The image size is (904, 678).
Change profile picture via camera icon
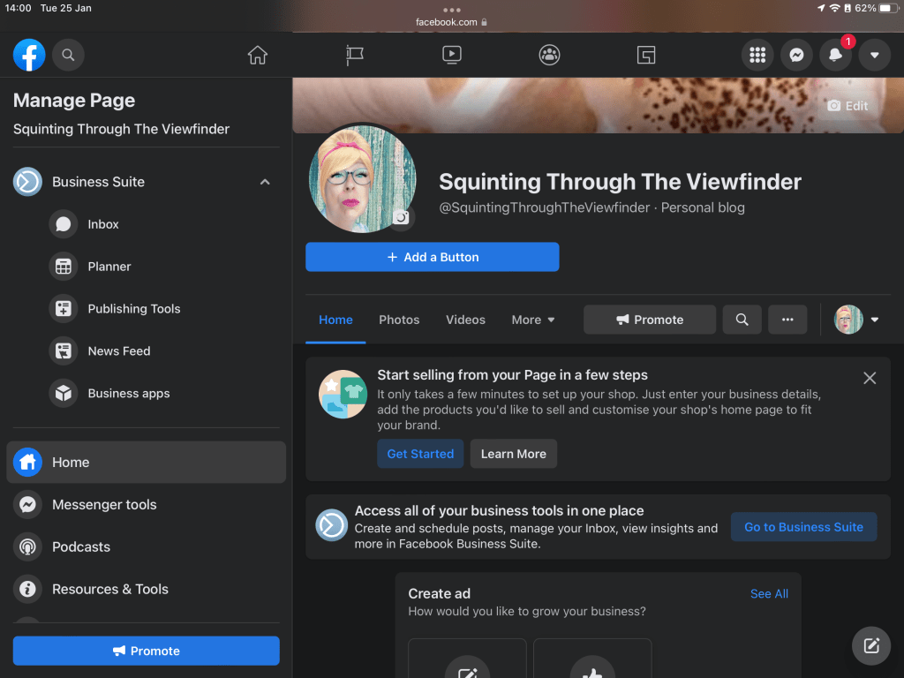pos(402,217)
